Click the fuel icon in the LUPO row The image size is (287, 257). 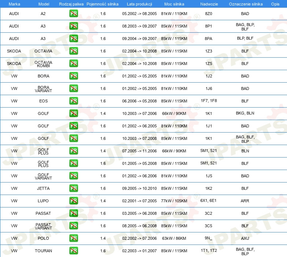point(73,201)
